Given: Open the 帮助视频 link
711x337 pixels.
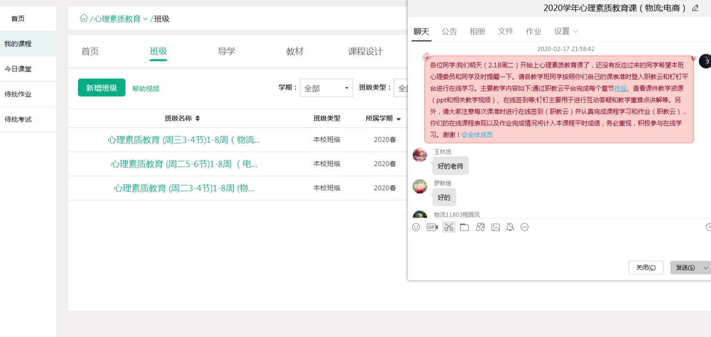Looking at the screenshot, I should pyautogui.click(x=146, y=88).
